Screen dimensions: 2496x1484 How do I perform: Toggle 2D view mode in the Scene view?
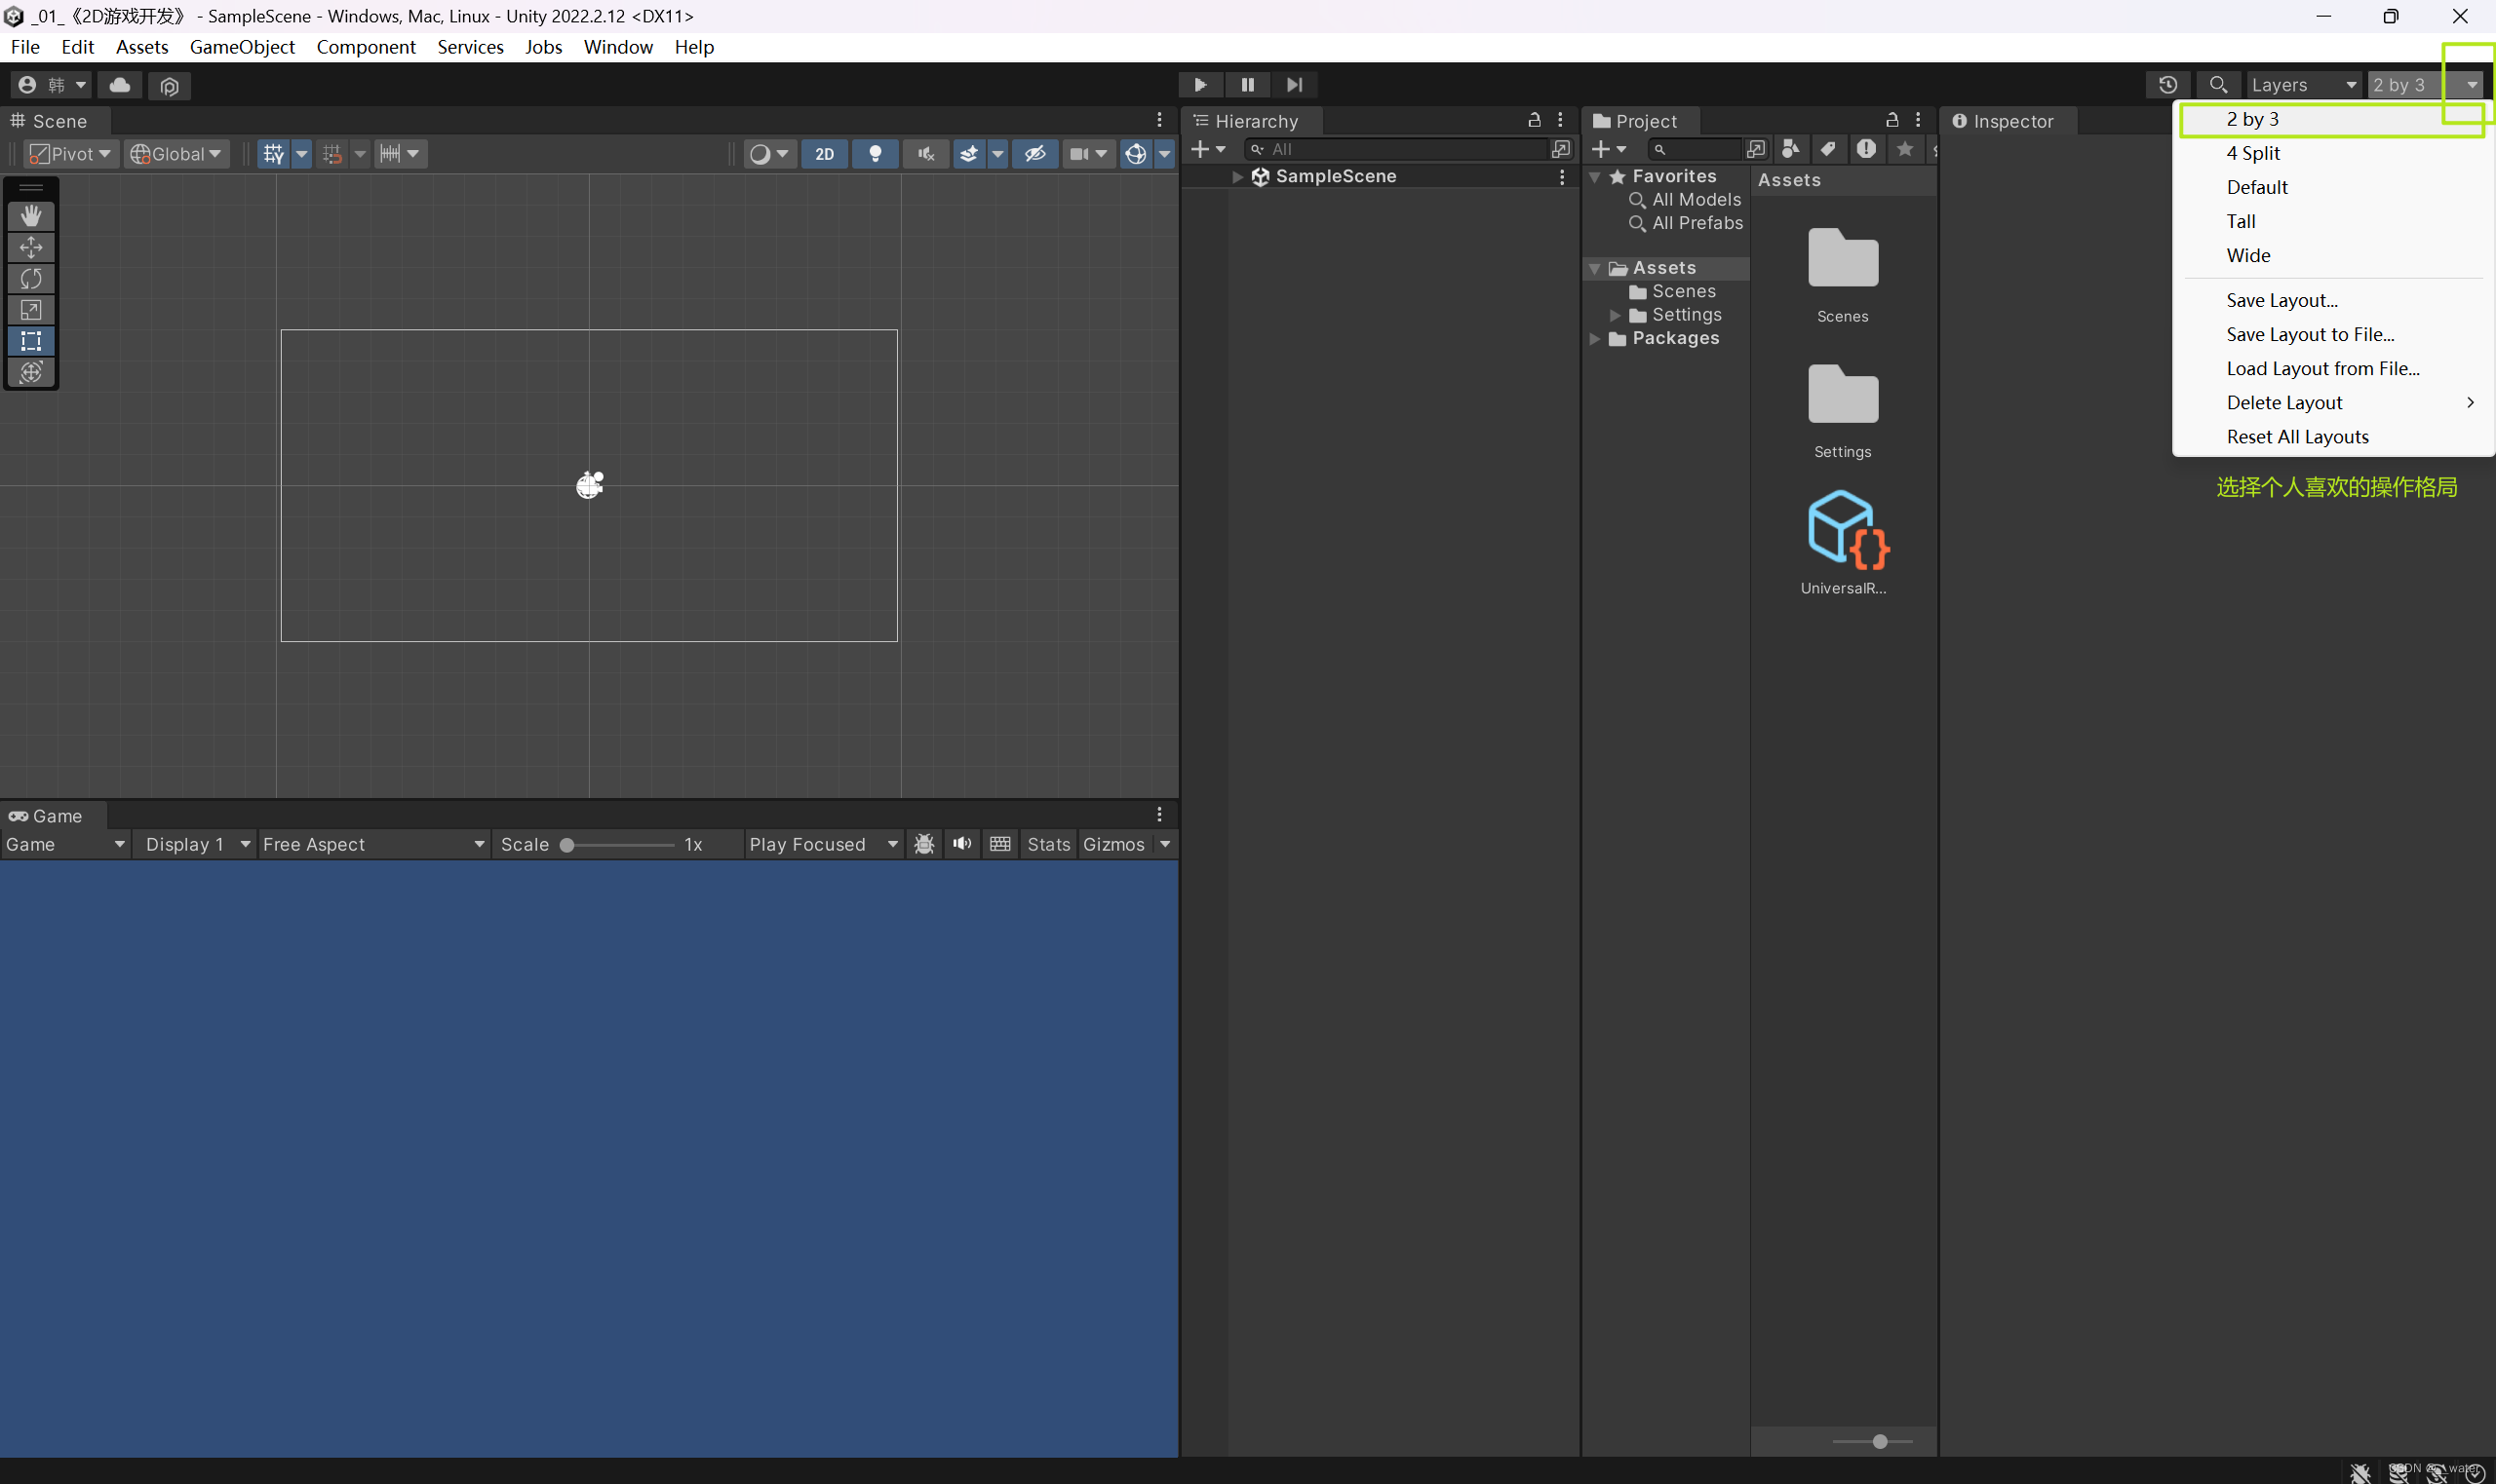click(823, 153)
